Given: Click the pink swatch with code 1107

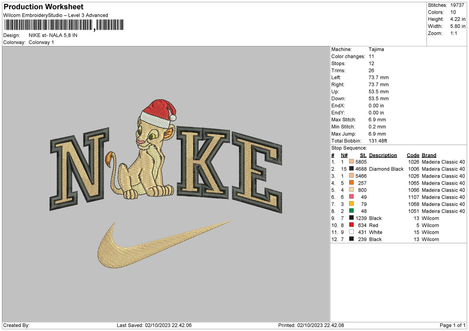Looking at the screenshot, I should [x=352, y=197].
